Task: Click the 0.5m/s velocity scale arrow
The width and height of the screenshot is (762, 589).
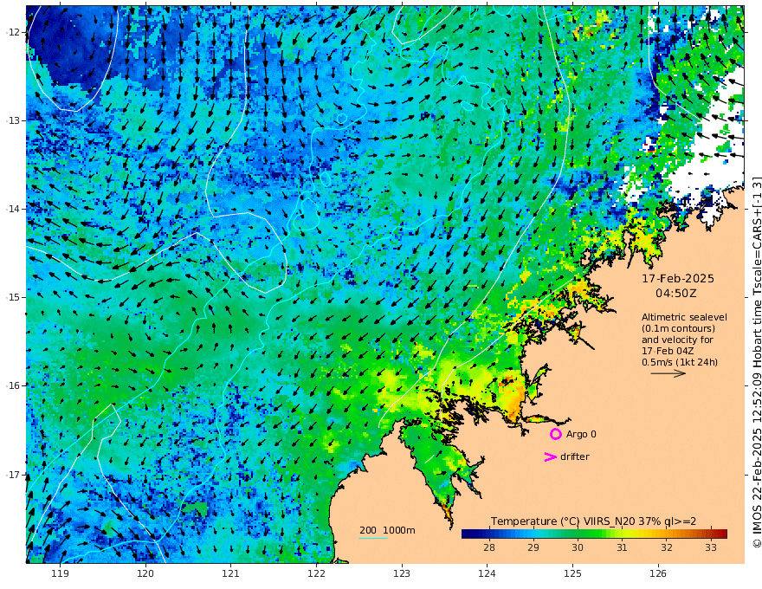Action: coord(668,373)
